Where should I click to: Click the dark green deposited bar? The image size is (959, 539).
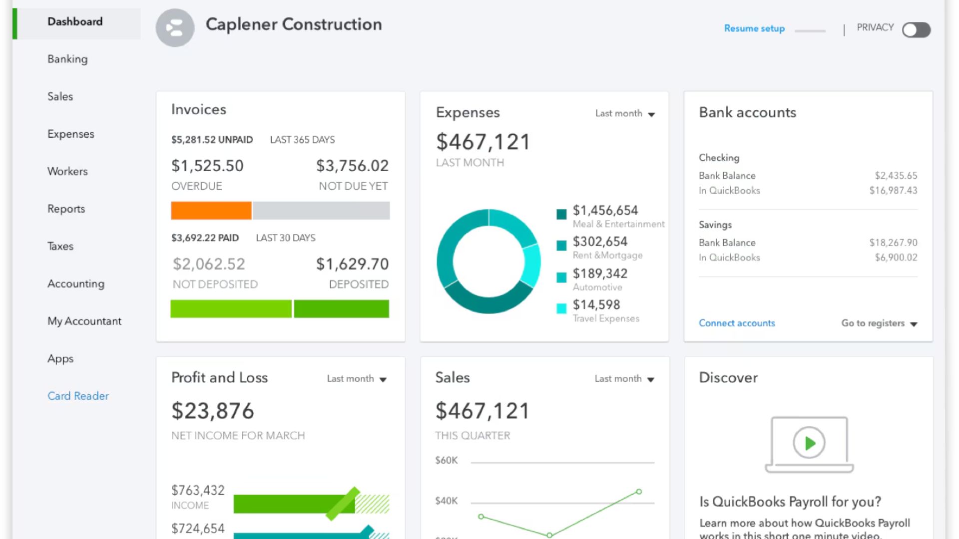342,308
